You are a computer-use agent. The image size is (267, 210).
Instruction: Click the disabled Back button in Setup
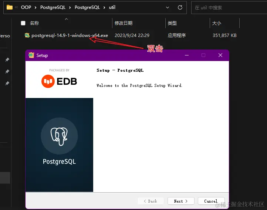click(151, 201)
